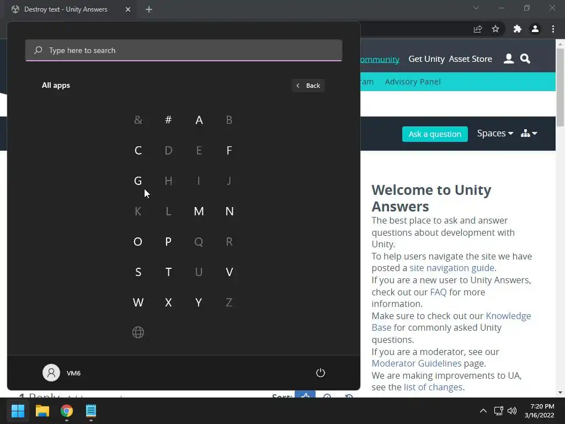The width and height of the screenshot is (565, 424).
Task: Close the Destroy text Unity Answers tab
Action: [128, 9]
